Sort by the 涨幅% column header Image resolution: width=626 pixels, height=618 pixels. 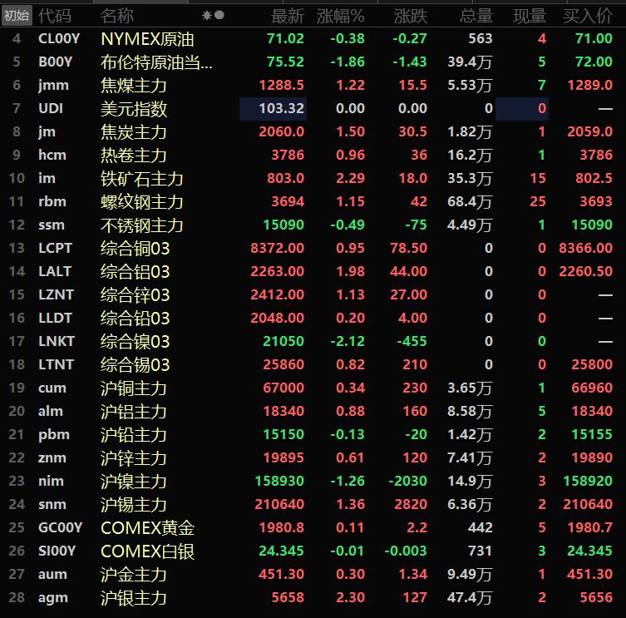pos(341,16)
